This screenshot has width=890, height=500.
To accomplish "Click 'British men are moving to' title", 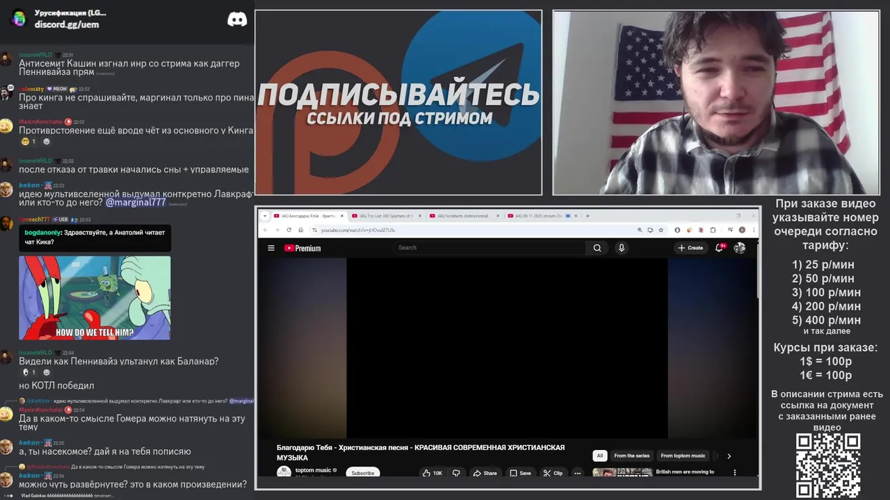I will click(685, 472).
